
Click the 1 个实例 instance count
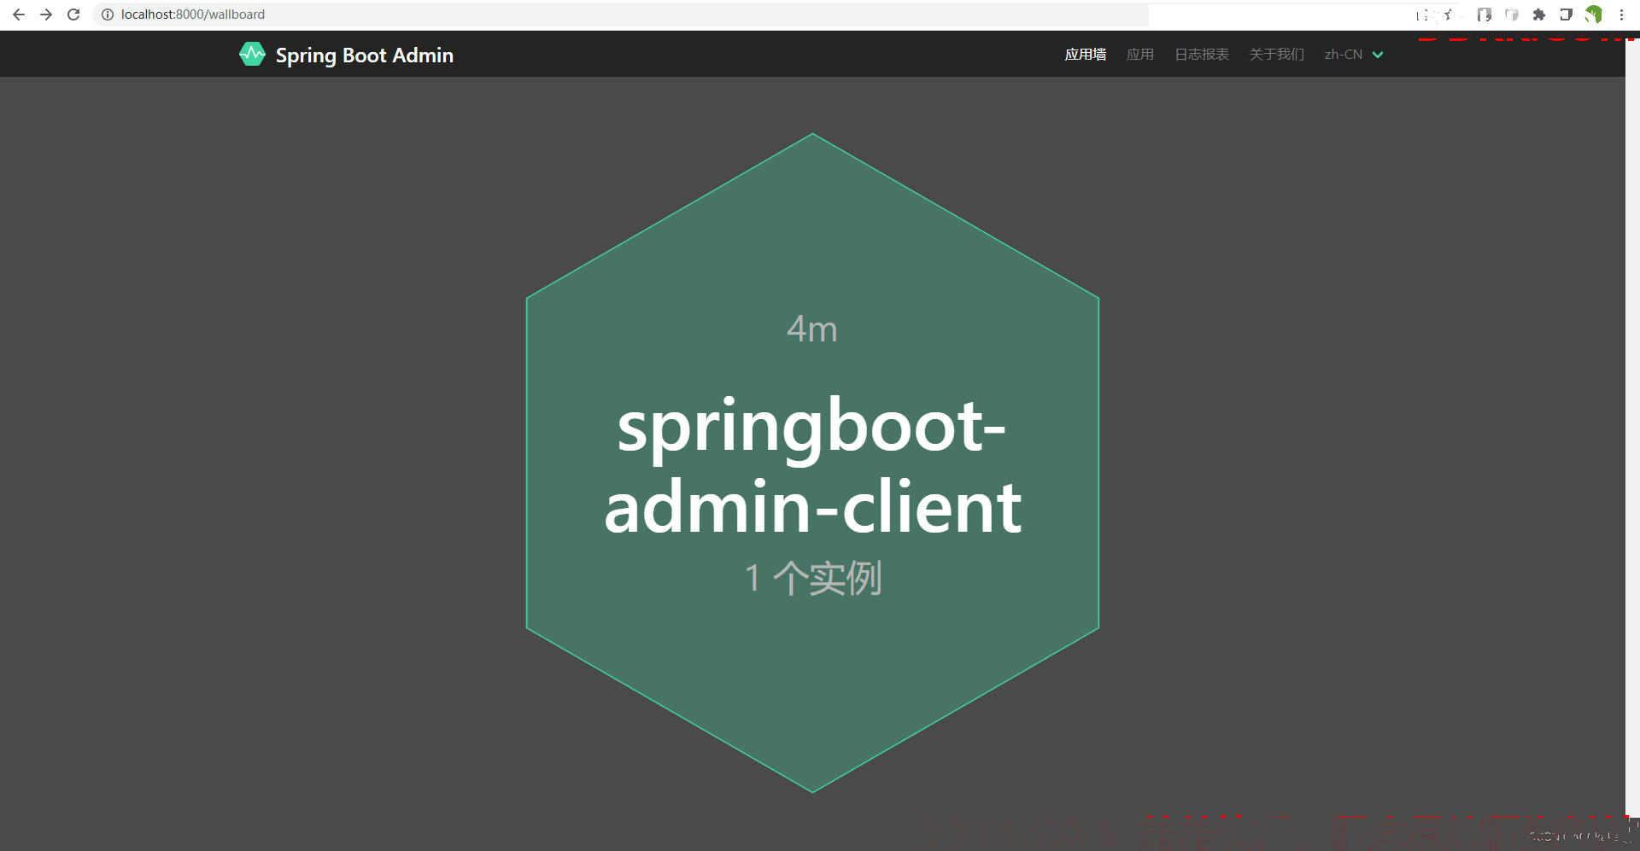[x=813, y=578]
